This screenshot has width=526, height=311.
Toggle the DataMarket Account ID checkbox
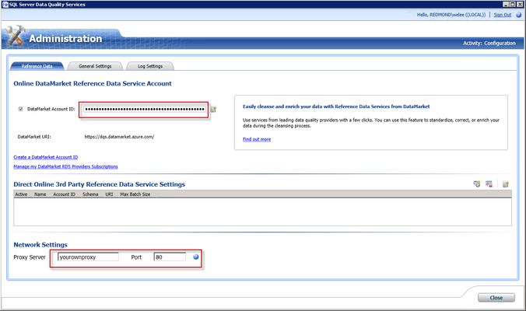(20, 109)
